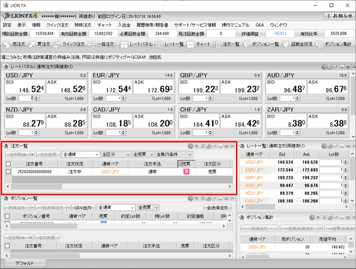Expand the 全区分 dropdown in 注文一覧
Viewport: 356px width, 269px height.
click(x=116, y=154)
